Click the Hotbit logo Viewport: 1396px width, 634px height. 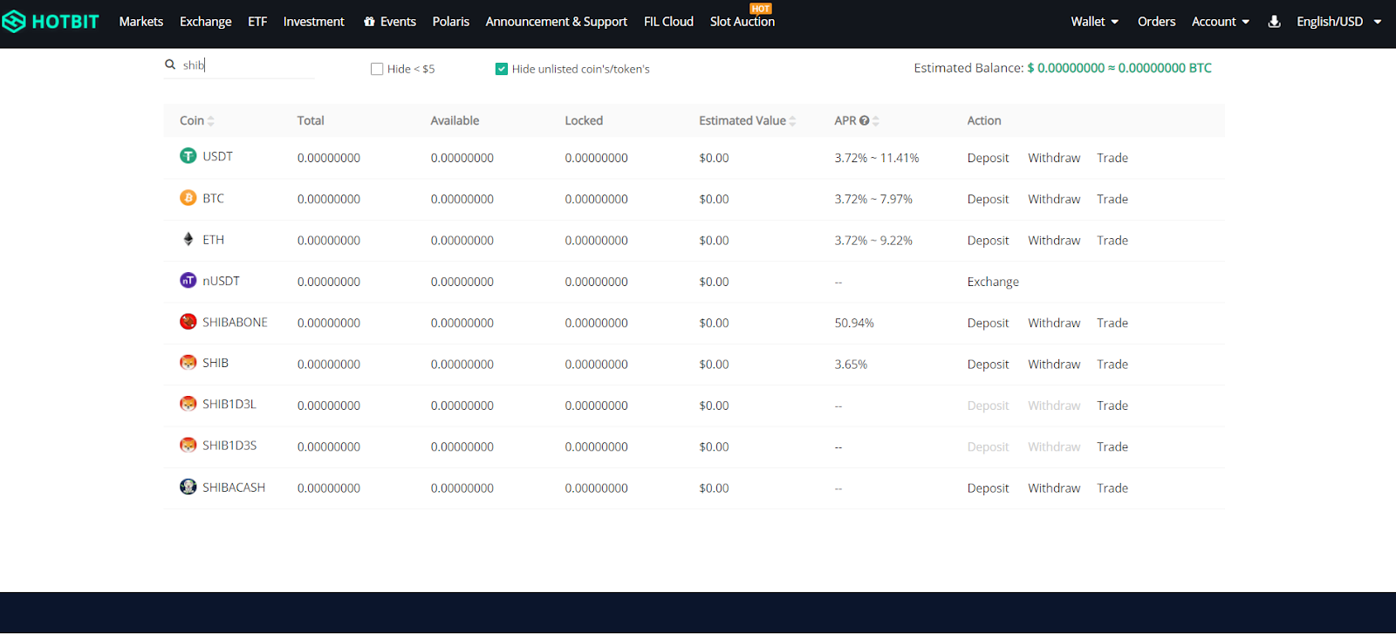[51, 21]
